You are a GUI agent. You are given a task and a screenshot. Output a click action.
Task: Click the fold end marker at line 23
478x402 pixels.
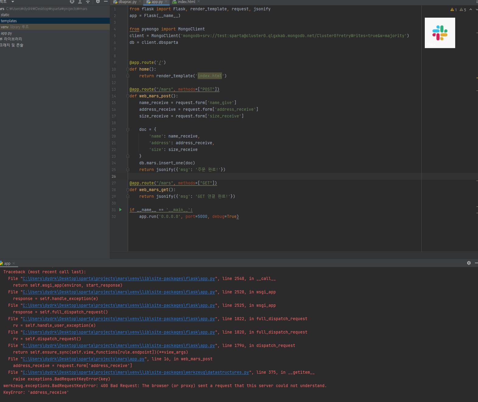(128, 156)
